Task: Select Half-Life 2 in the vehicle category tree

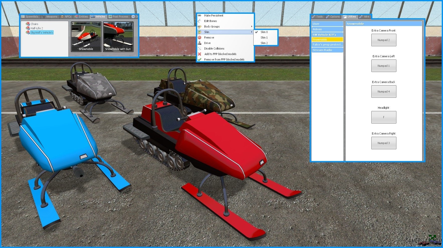Action: (x=37, y=28)
